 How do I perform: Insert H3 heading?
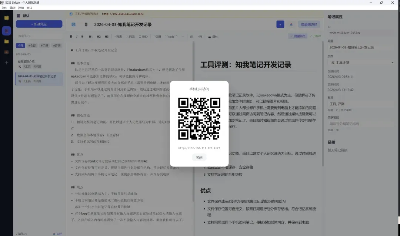(107, 37)
